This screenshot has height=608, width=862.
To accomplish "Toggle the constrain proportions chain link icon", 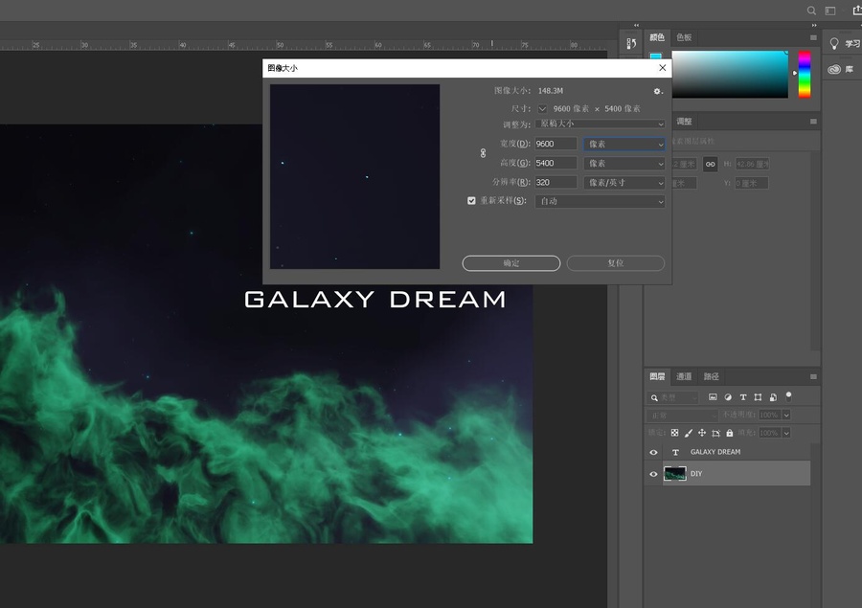I will [484, 153].
